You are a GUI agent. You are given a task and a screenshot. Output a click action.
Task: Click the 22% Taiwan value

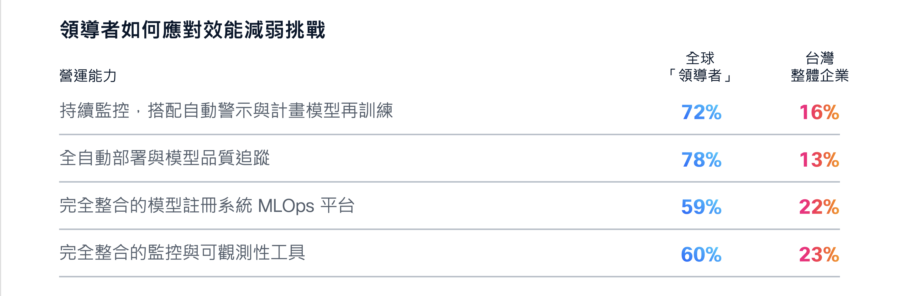coord(819,207)
